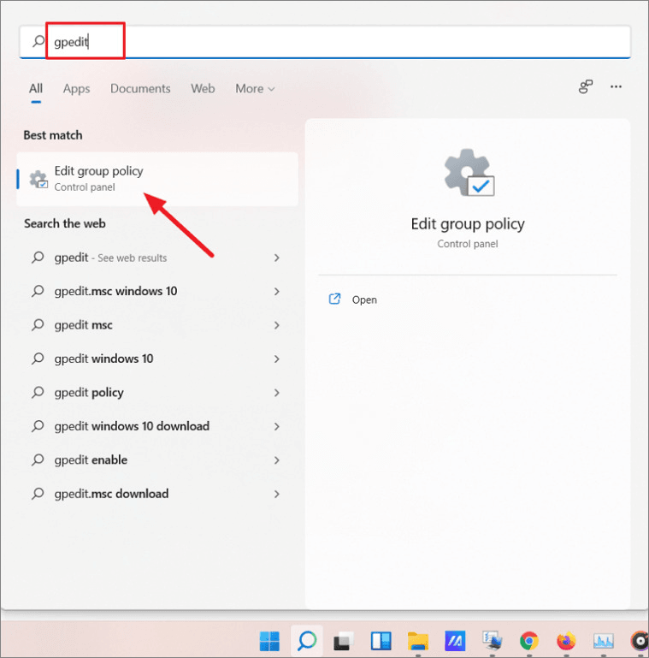Click the gpedit search input field
This screenshot has width=649, height=658.
[x=325, y=42]
